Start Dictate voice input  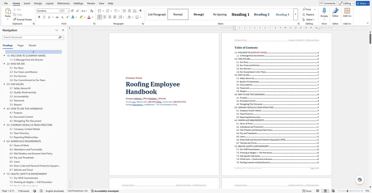(324, 13)
